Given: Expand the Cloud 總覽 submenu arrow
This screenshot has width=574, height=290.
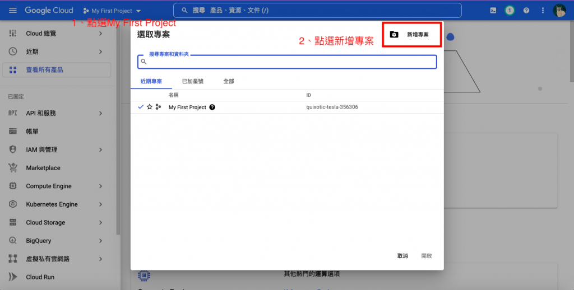Looking at the screenshot, I should coord(100,33).
